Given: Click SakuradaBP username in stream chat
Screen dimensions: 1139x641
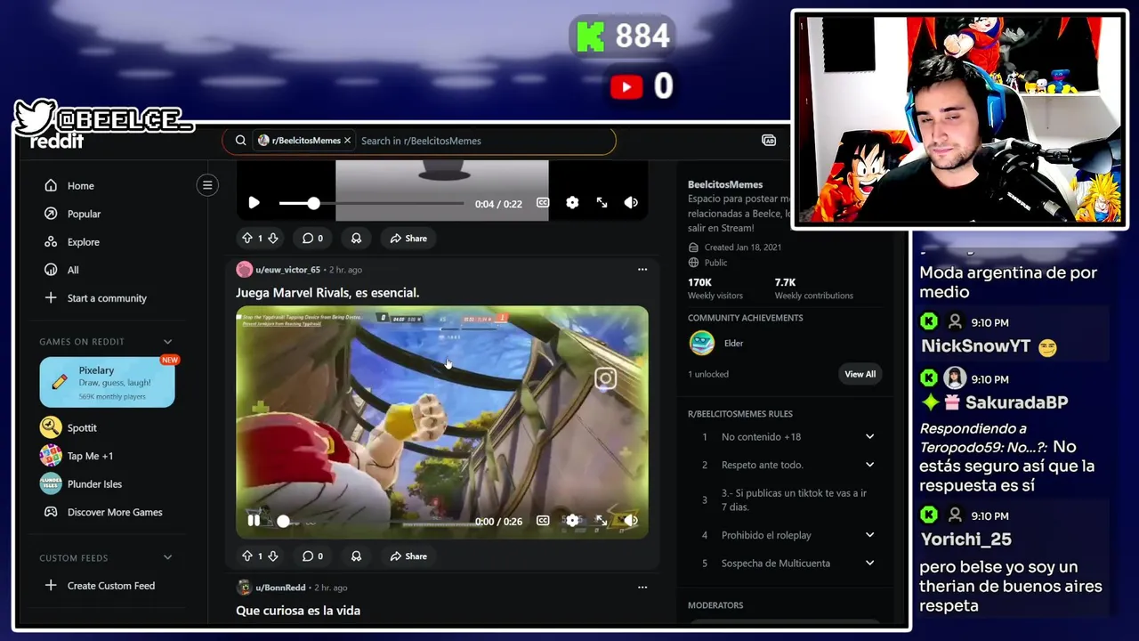Looking at the screenshot, I should 1017,402.
